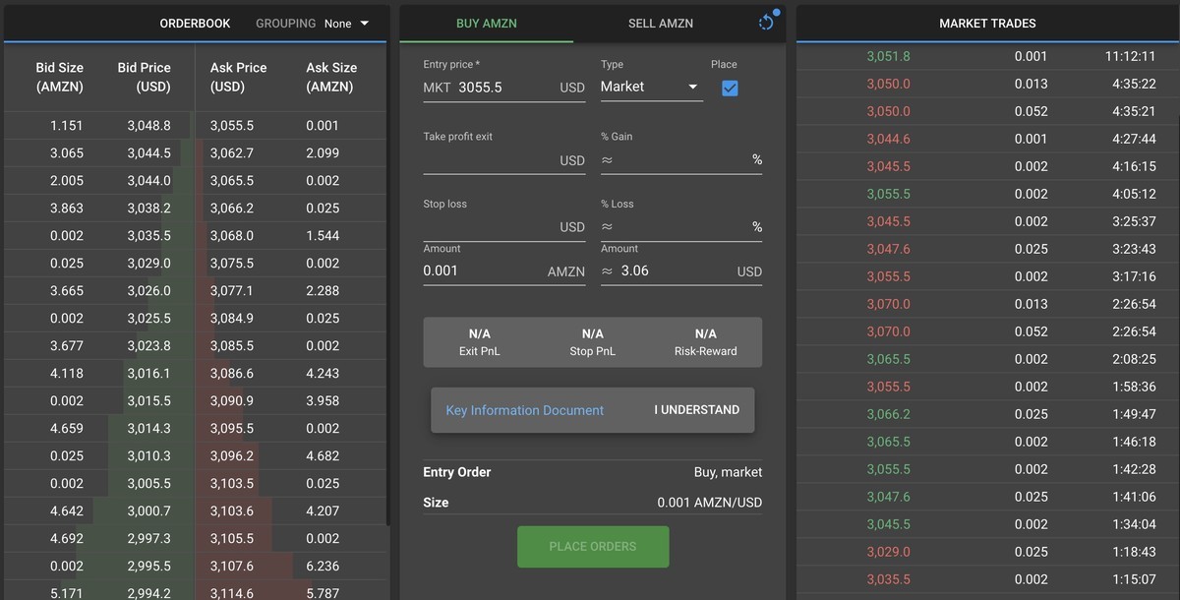
Task: Select ask price 3,107.6
Action: click(x=231, y=567)
